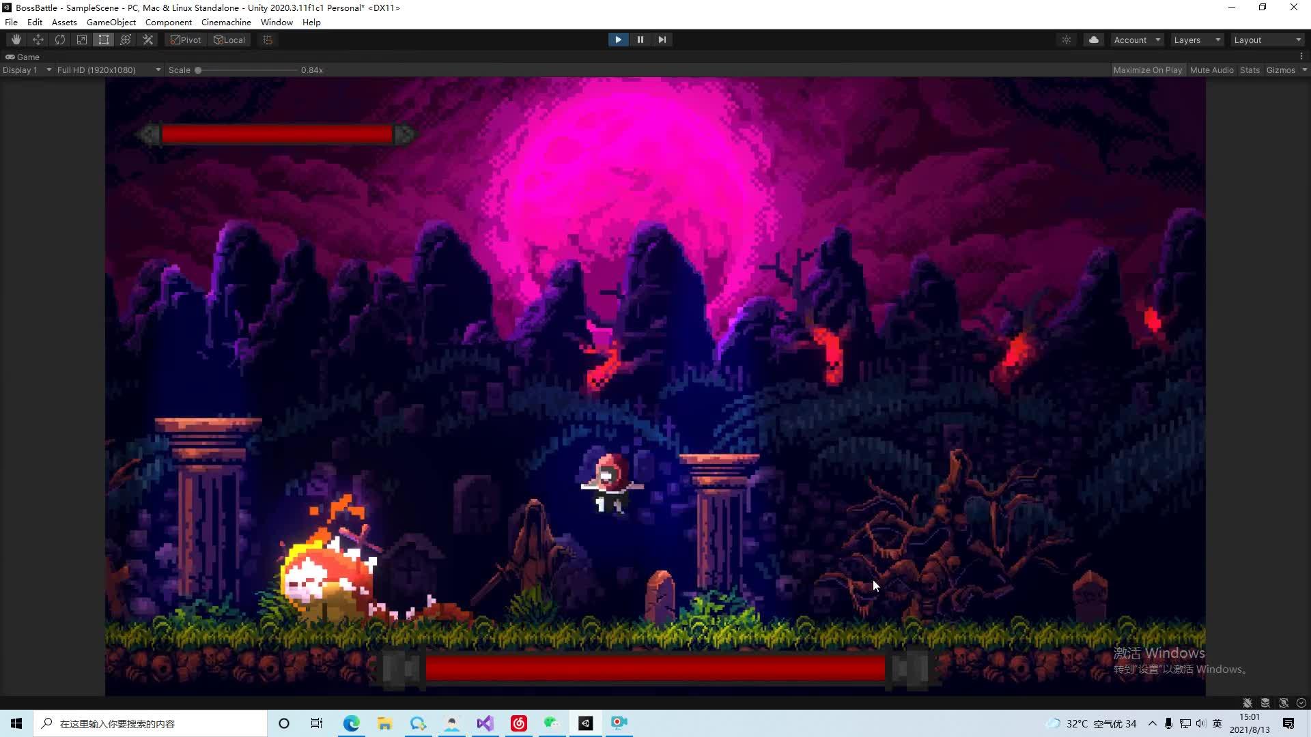This screenshot has width=1311, height=737.
Task: Open the Layers dropdown
Action: click(x=1196, y=40)
